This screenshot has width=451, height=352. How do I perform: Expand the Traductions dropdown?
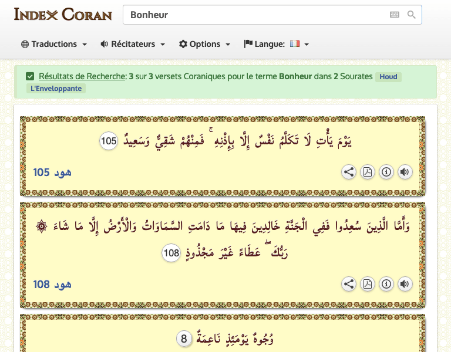click(x=54, y=44)
